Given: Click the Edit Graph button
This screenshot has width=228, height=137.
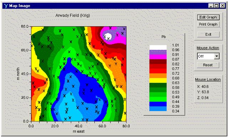Looking at the screenshot, I should tap(208, 17).
